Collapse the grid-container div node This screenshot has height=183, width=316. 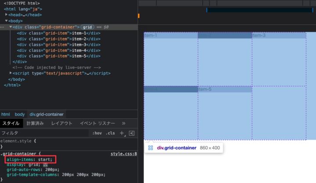pos(11,27)
